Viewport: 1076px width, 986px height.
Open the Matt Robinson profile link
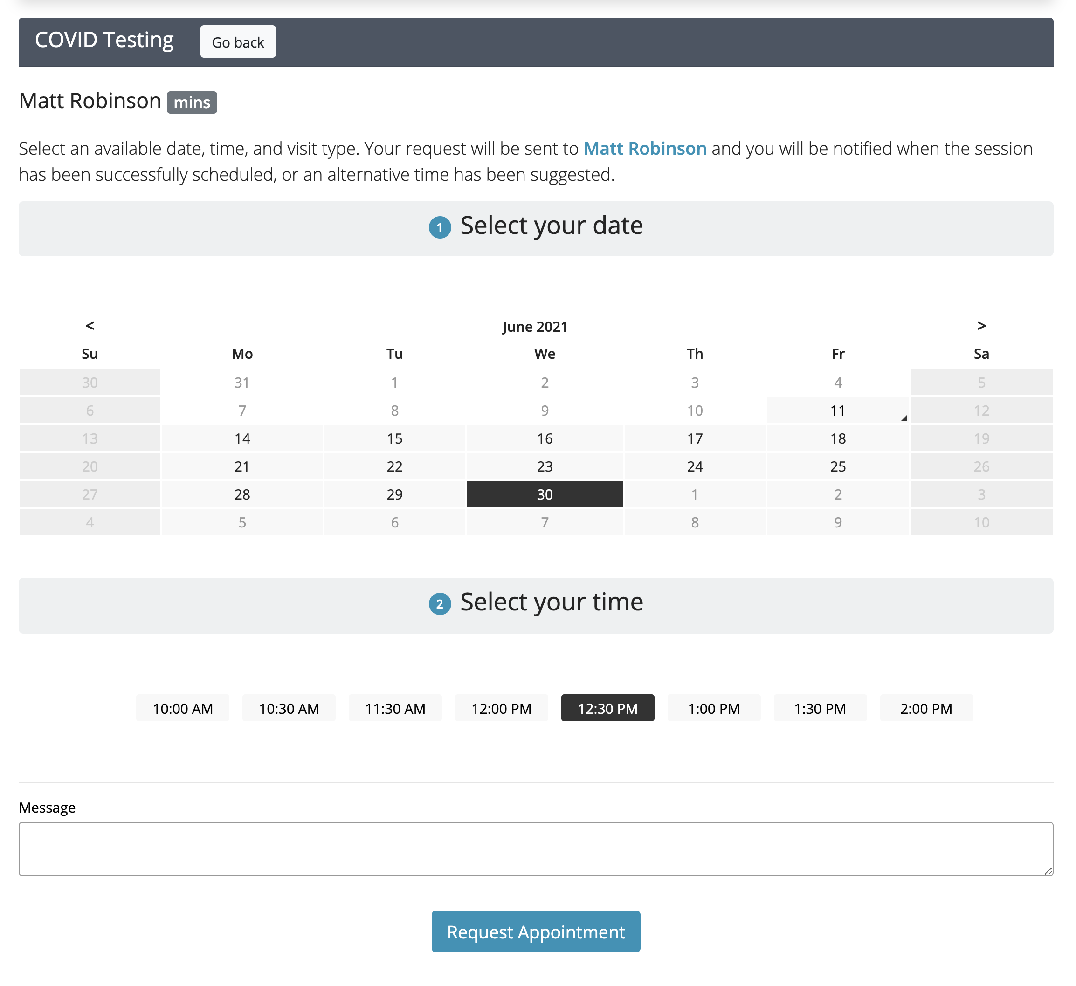point(645,148)
